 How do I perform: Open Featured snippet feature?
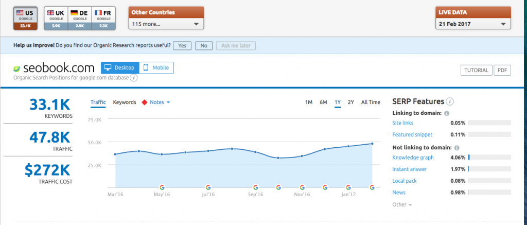[412, 134]
